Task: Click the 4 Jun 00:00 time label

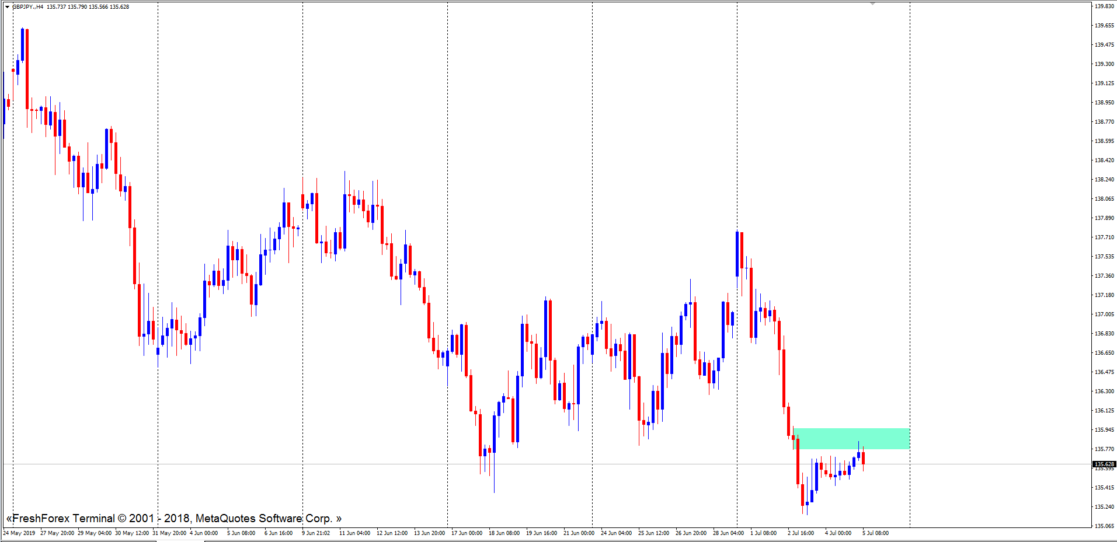Action: point(204,533)
